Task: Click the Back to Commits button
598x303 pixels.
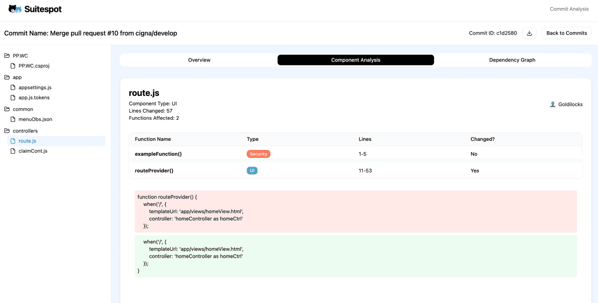Action: (x=567, y=33)
